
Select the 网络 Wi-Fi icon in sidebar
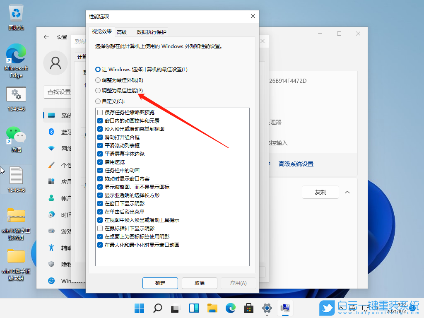pos(51,148)
